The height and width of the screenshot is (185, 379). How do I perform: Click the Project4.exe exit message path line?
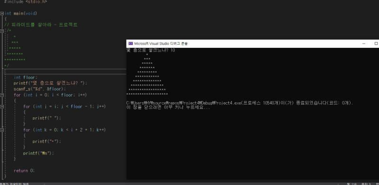tap(240, 103)
